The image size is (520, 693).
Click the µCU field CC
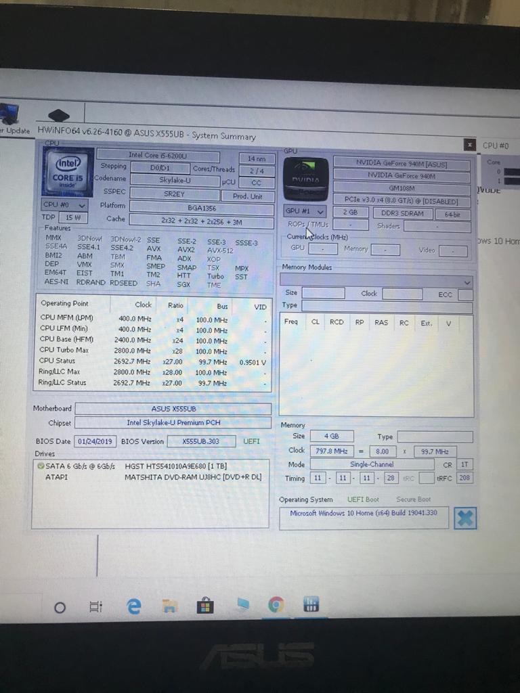257,183
